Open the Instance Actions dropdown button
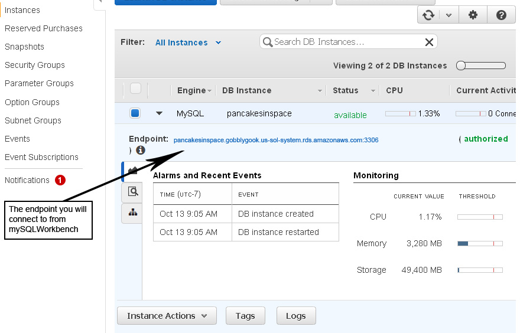Screen dimensions: 520x333 click(167, 316)
